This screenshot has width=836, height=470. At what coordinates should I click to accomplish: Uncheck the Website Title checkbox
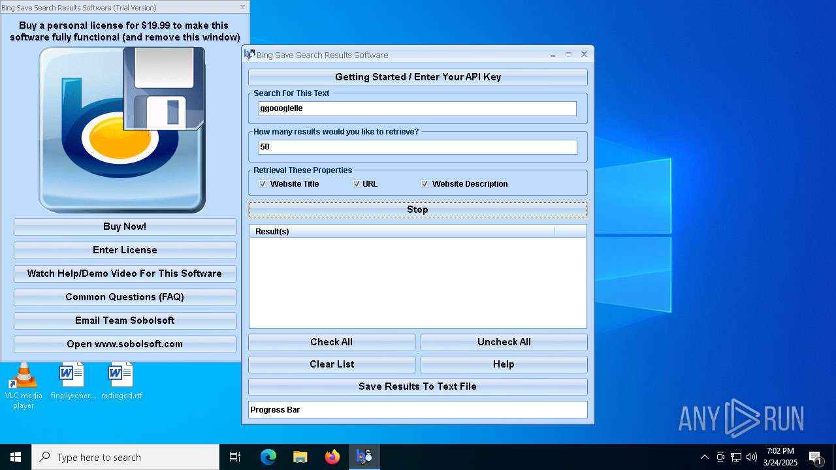(263, 184)
